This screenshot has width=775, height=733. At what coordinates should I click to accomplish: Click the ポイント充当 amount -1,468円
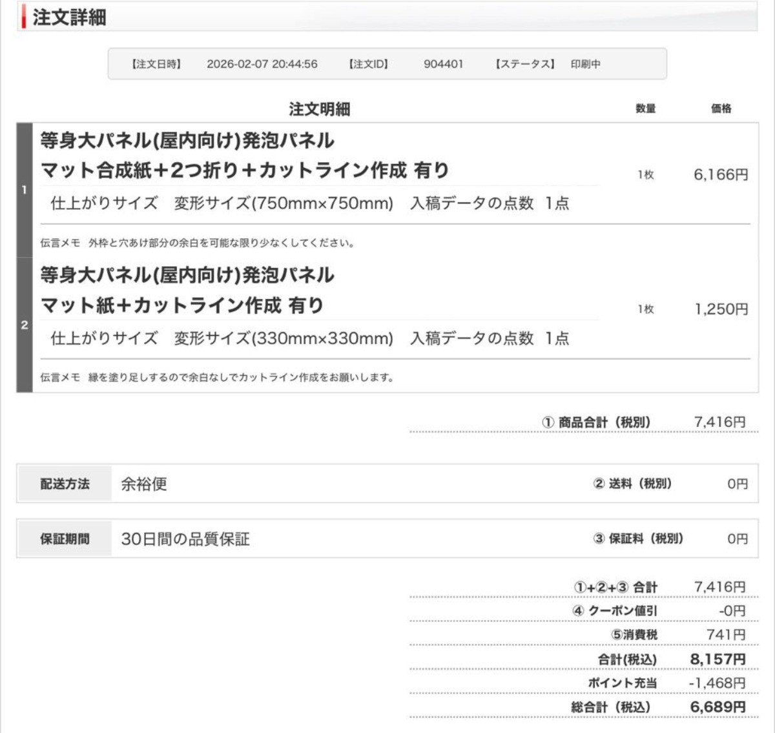(x=716, y=683)
